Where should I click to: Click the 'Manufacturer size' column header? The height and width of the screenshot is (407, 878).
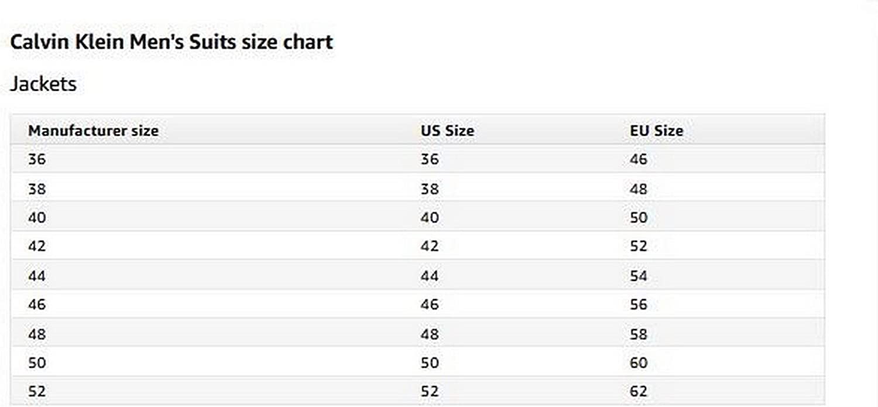coord(93,131)
